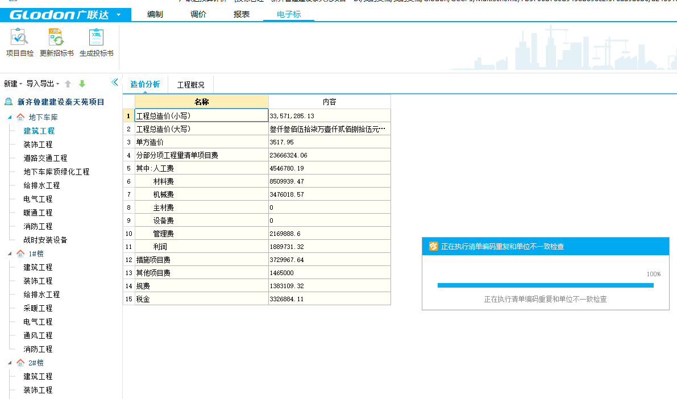Click the orange icon in progress dialog title
This screenshot has width=677, height=399.
(433, 246)
